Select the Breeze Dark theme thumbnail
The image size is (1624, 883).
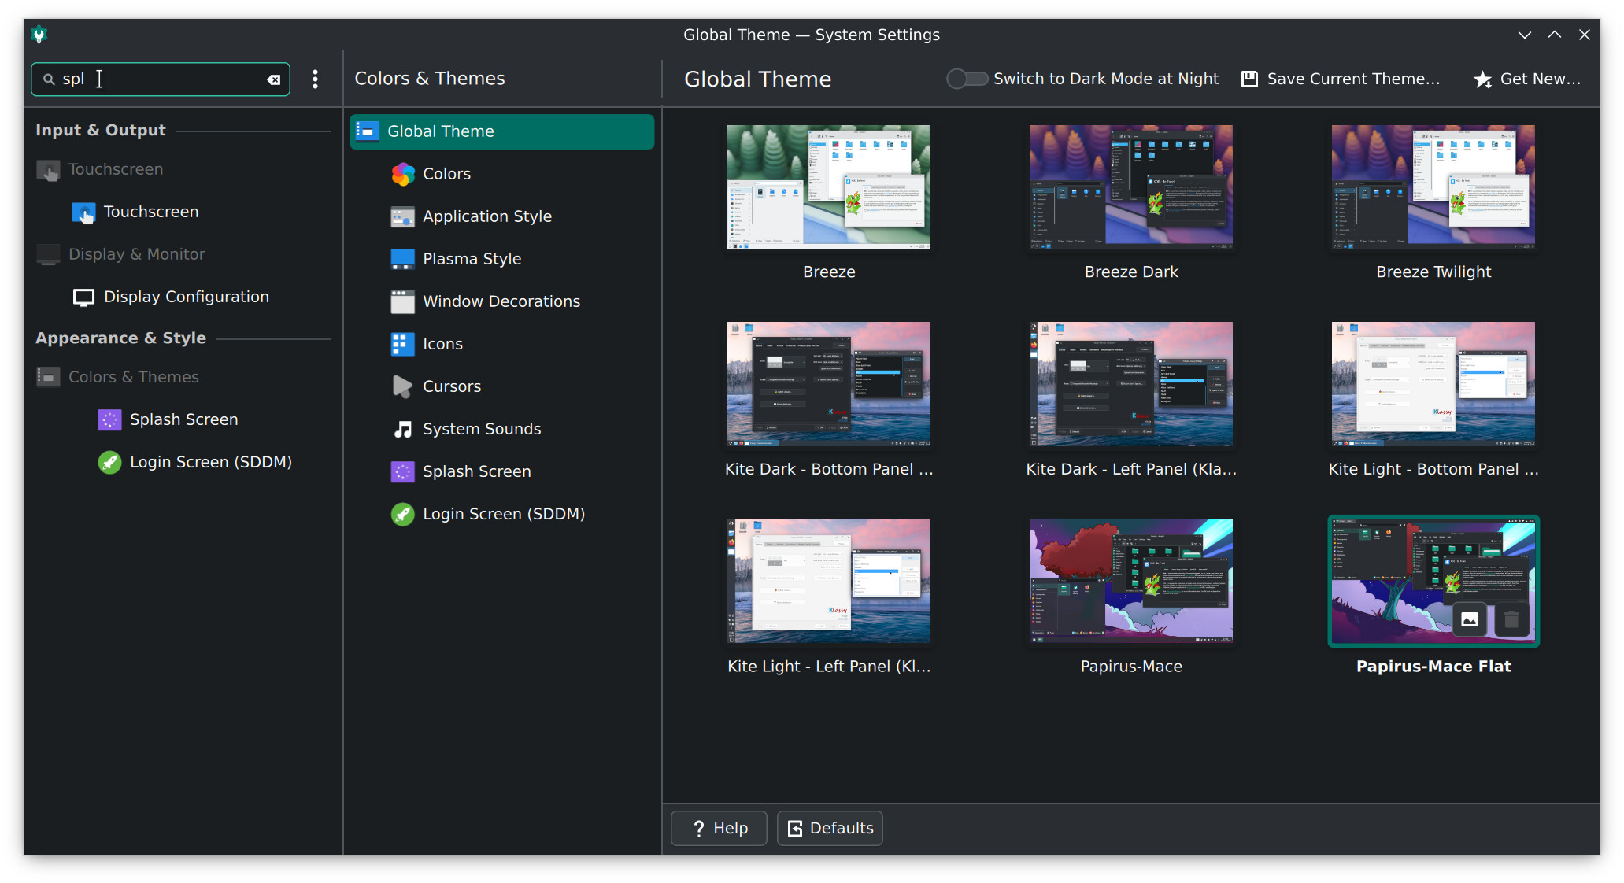(1130, 187)
